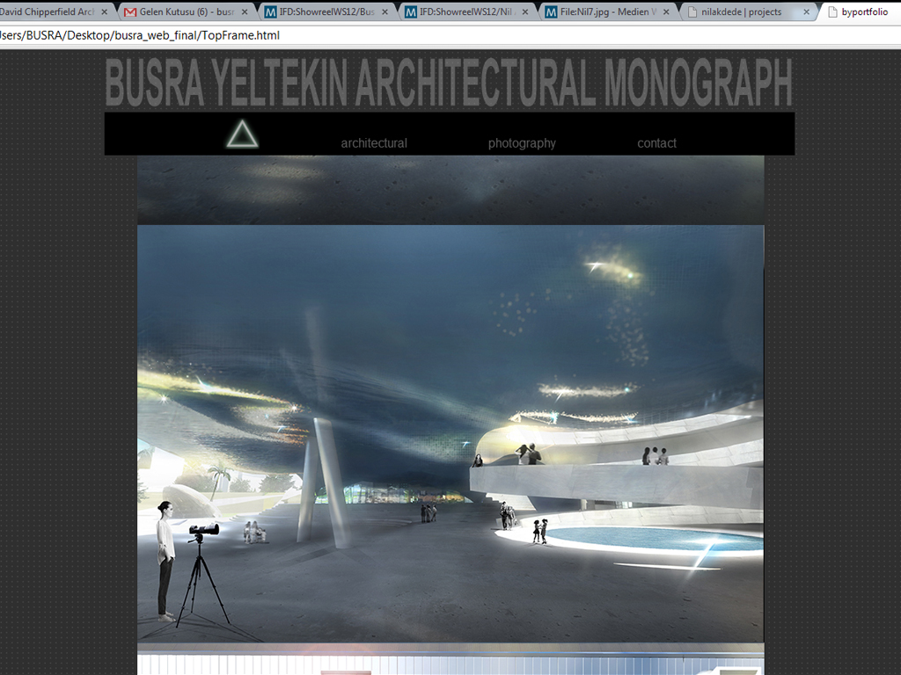The height and width of the screenshot is (675, 901).
Task: Open the architectural section link
Action: coord(374,143)
